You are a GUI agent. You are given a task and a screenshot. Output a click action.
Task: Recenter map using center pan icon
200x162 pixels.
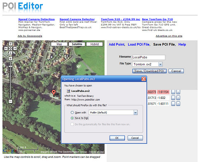[10, 48]
